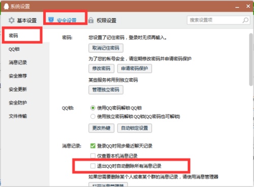The image size is (254, 187).
Task: Click the 您设置了记住密码 description text
Action: 128,38
